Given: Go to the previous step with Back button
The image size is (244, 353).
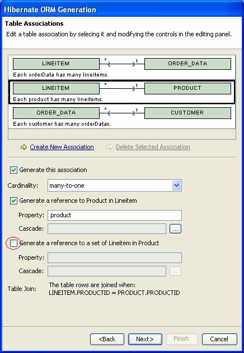Looking at the screenshot, I should click(107, 339).
